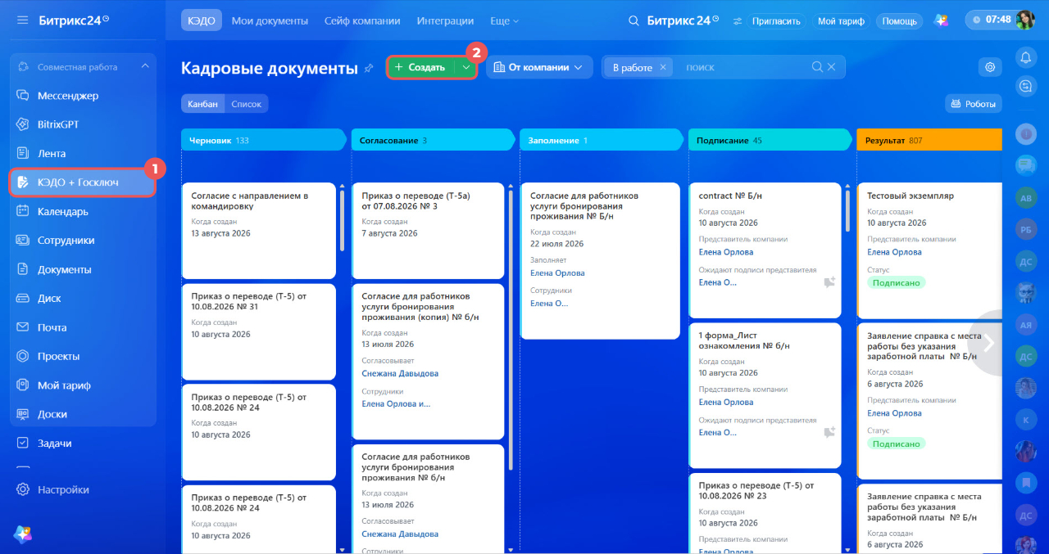Select the Согласование kanban stage header
Screen dimensions: 1049x554
pos(434,140)
